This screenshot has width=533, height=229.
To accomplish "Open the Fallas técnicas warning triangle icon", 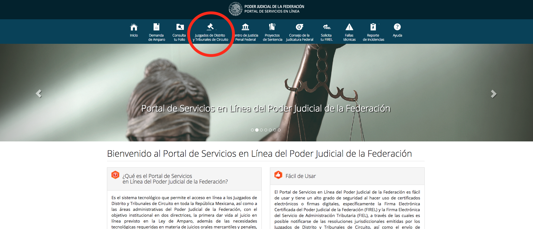I will click(x=349, y=27).
